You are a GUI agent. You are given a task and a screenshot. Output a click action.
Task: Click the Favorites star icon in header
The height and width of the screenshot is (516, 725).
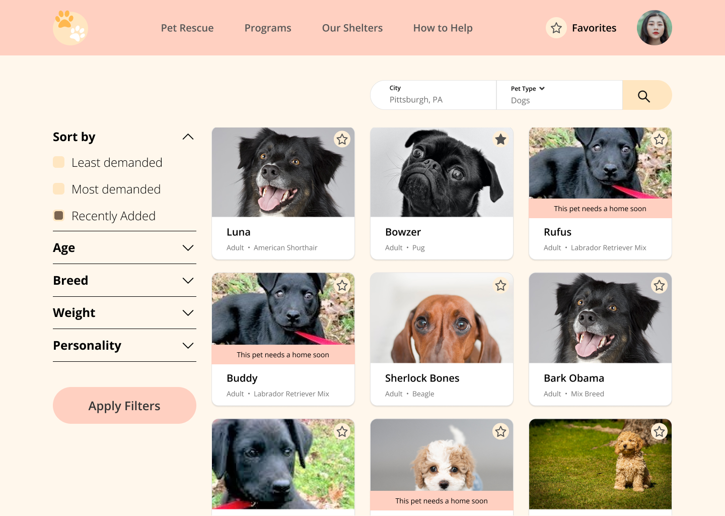556,28
